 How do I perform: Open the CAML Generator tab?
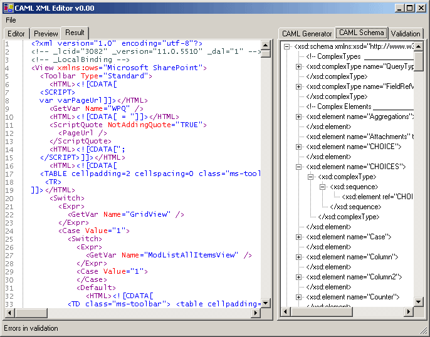307,34
